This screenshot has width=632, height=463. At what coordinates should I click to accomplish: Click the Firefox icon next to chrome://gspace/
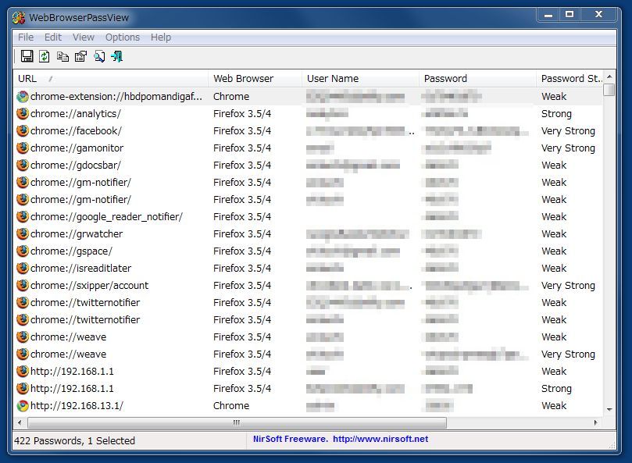[23, 251]
